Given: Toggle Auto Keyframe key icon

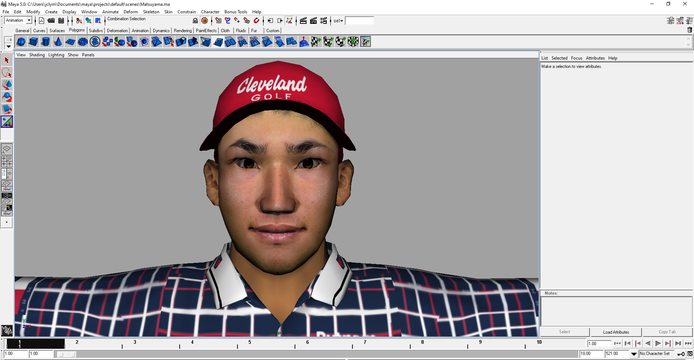Looking at the screenshot, I should pos(681,354).
